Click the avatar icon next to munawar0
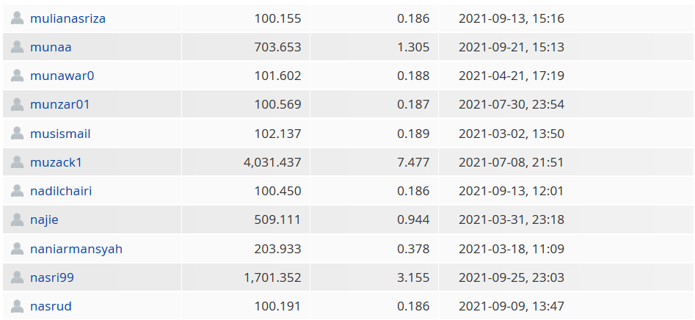The height and width of the screenshot is (320, 695). pyautogui.click(x=18, y=76)
